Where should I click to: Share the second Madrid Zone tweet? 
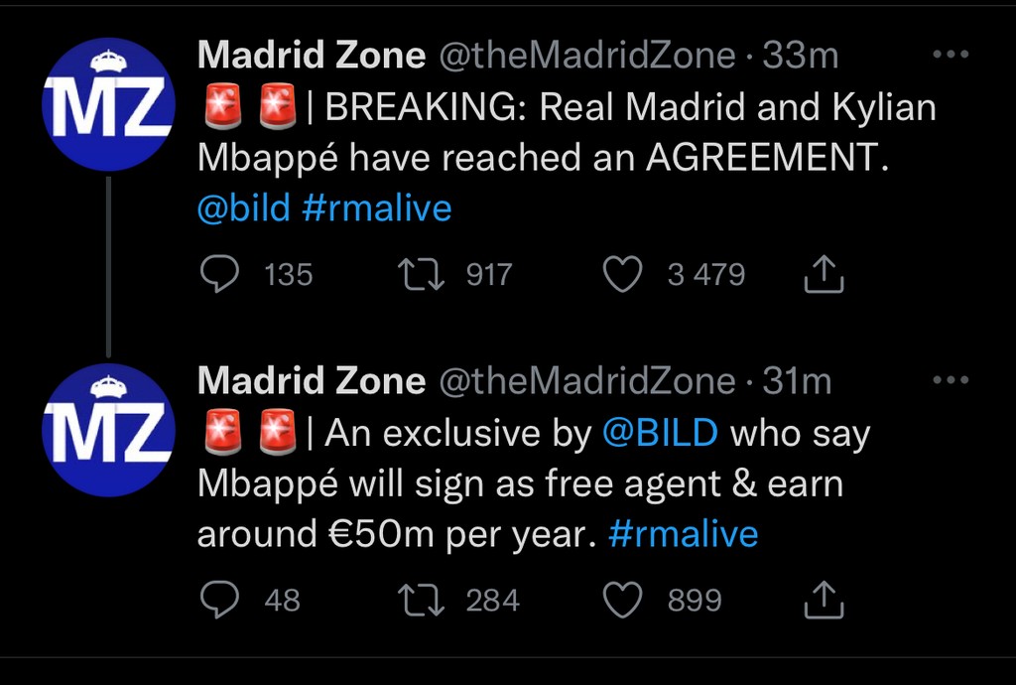click(x=824, y=600)
